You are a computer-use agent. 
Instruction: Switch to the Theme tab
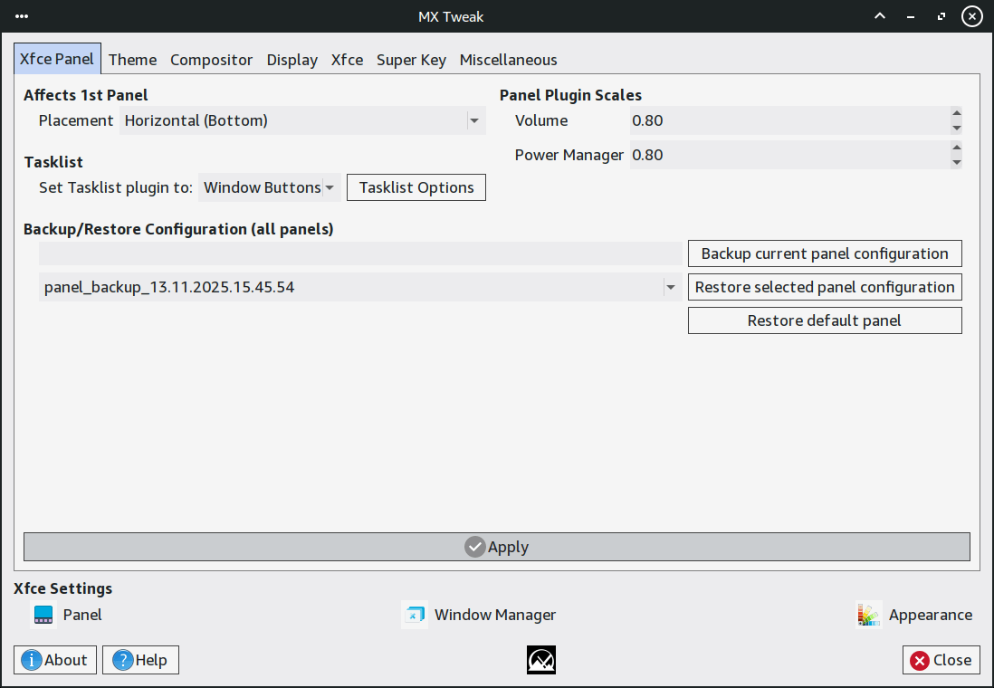click(x=132, y=60)
